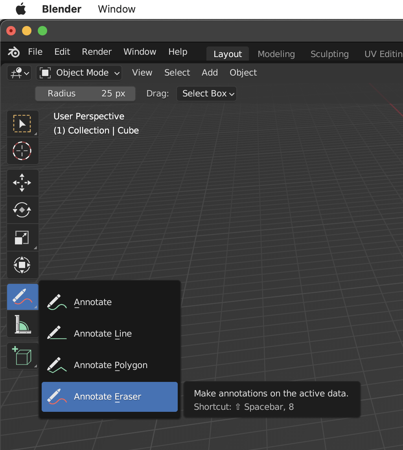Open the viewport Object menu
Screen dimensions: 403x450
pyautogui.click(x=243, y=72)
